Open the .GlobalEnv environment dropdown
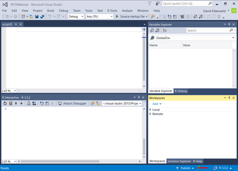 (233, 38)
